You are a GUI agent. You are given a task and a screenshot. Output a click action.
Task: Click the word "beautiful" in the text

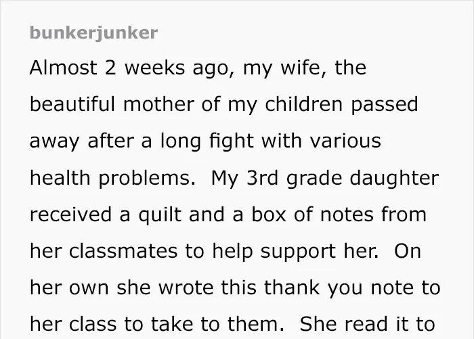72,104
